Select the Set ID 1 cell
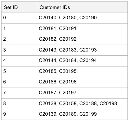 click(19, 29)
